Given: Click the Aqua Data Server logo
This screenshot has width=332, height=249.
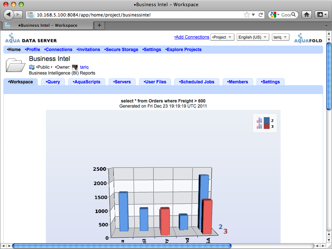Looking at the screenshot, I should tap(31, 38).
